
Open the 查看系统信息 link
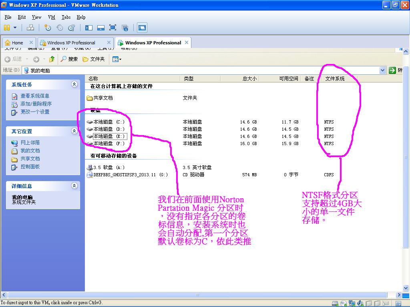35,96
